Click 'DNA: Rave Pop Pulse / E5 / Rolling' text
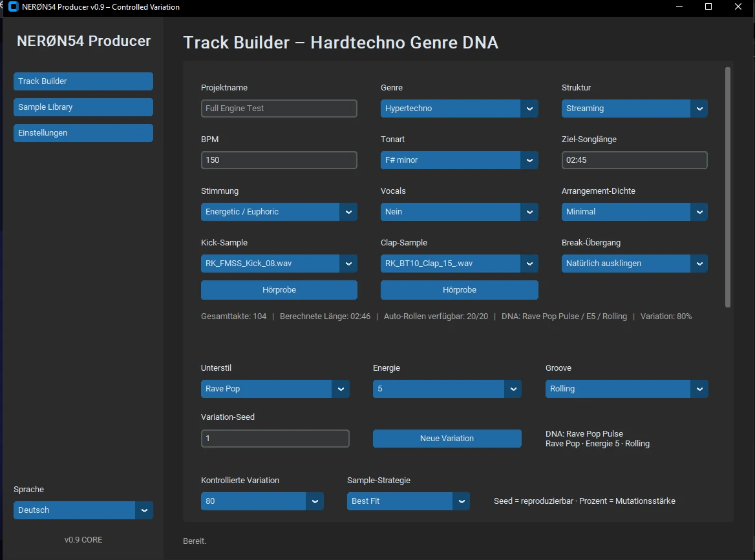Screen dimensions: 755x560 564,316
